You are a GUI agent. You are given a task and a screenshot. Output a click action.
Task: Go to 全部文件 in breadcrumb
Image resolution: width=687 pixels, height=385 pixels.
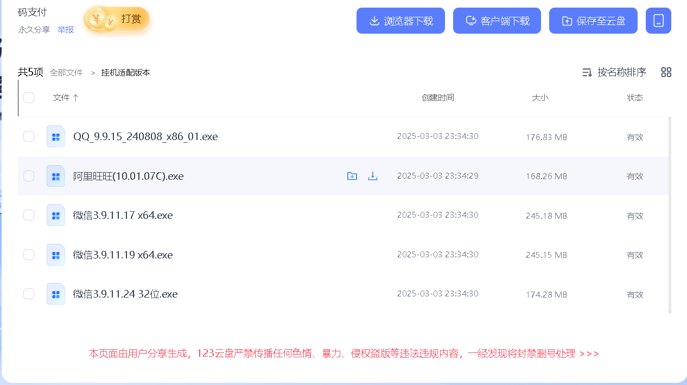tap(66, 72)
